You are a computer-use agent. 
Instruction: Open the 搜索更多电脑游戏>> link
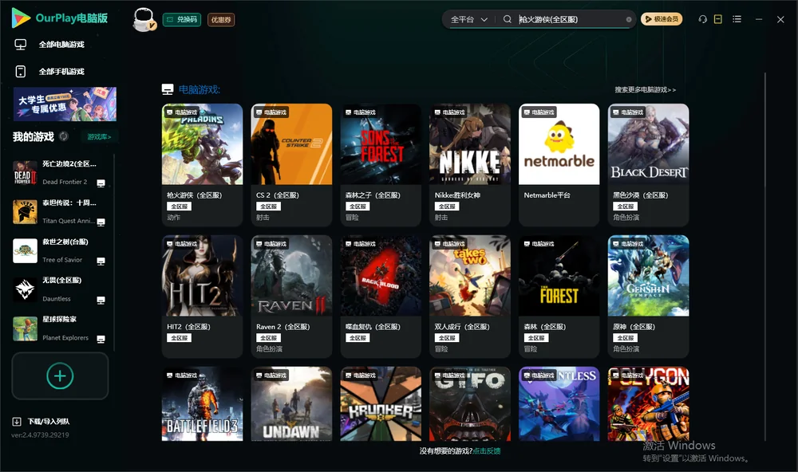(x=645, y=89)
